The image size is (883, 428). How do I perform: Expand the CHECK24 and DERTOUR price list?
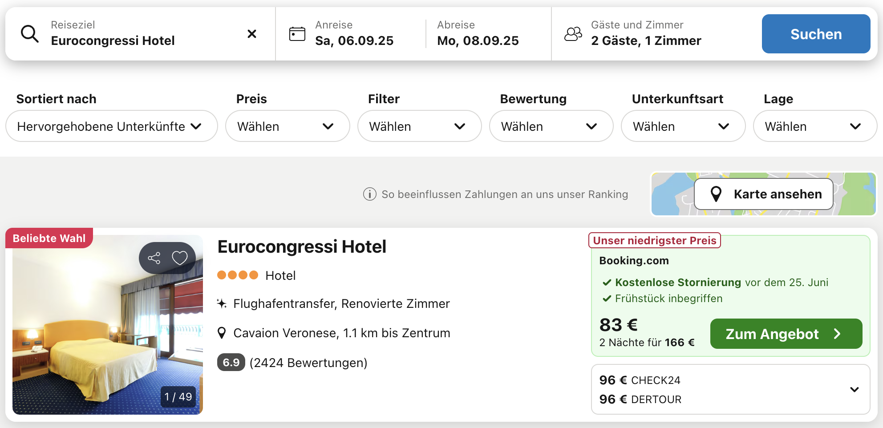[855, 390]
